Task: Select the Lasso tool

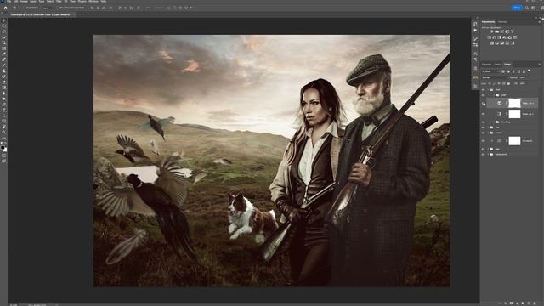Action: [3, 31]
